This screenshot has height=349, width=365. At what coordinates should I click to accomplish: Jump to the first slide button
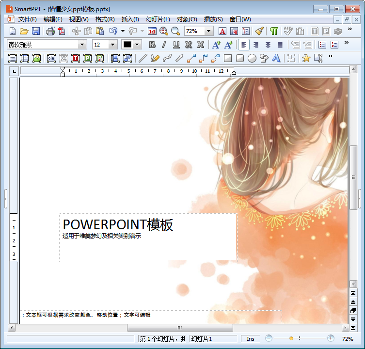(353, 293)
